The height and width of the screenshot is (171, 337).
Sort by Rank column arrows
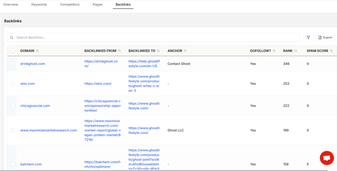coord(296,51)
